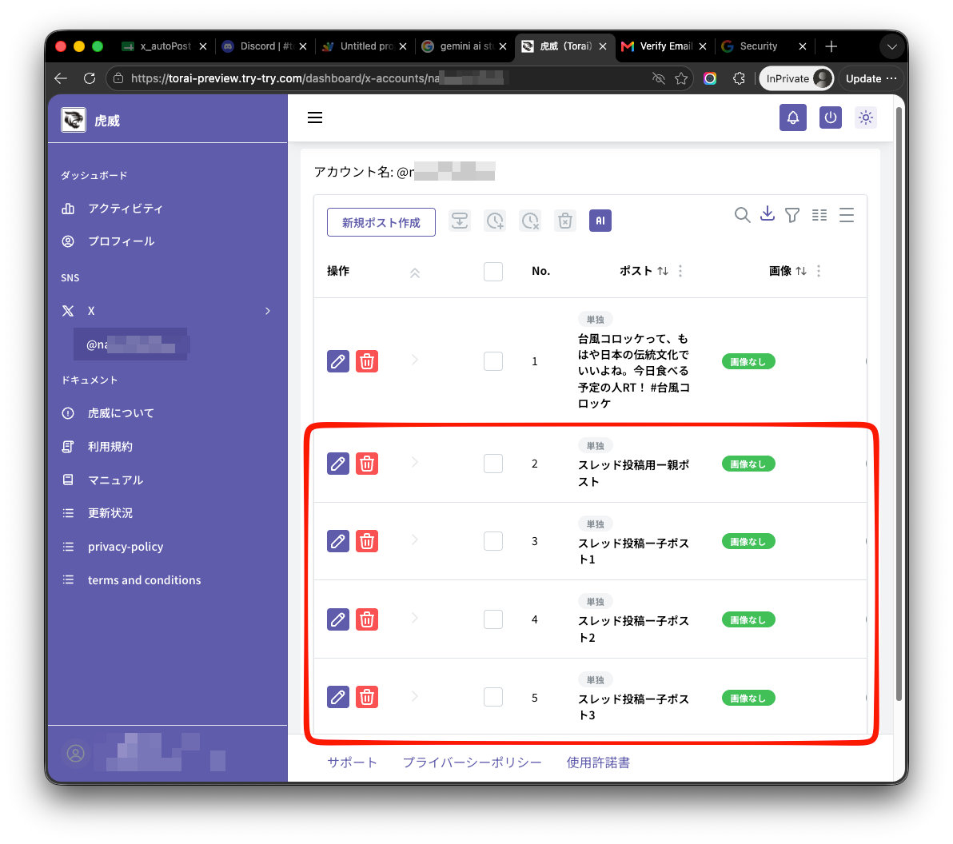
Task: Click the 使用許諾書 footer link
Action: [598, 762]
